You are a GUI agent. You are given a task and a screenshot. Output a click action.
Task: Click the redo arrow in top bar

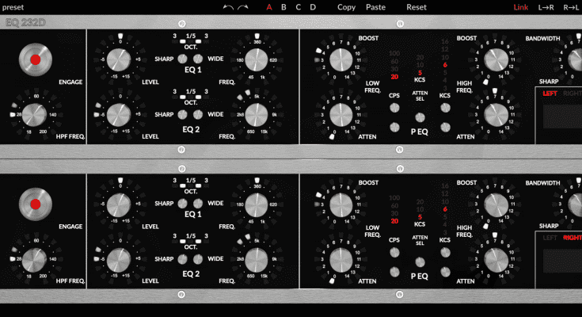[x=243, y=7]
